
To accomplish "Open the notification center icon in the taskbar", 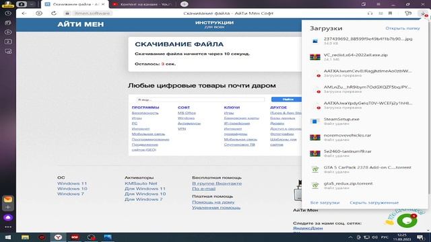I will [420, 237].
